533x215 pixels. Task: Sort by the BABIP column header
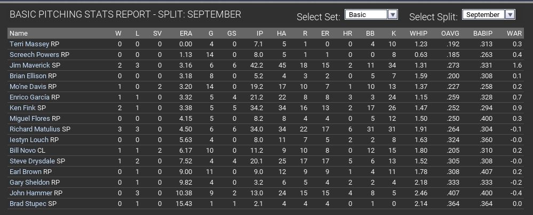point(483,34)
